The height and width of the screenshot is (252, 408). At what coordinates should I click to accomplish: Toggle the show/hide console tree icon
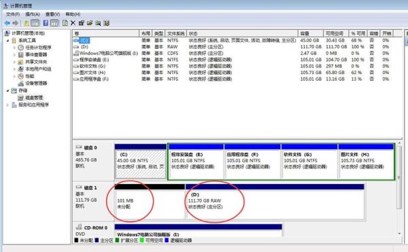(35, 23)
